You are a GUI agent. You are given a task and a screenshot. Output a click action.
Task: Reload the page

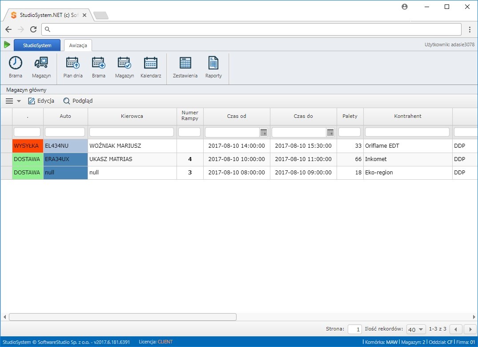33,29
